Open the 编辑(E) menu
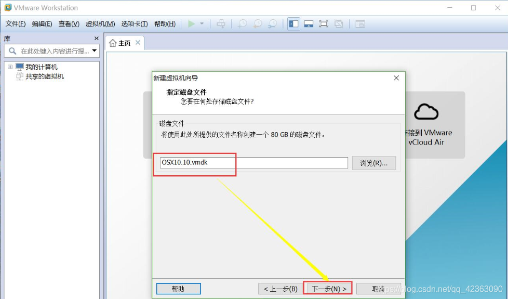Viewport: 508px width, 299px height. [42, 24]
